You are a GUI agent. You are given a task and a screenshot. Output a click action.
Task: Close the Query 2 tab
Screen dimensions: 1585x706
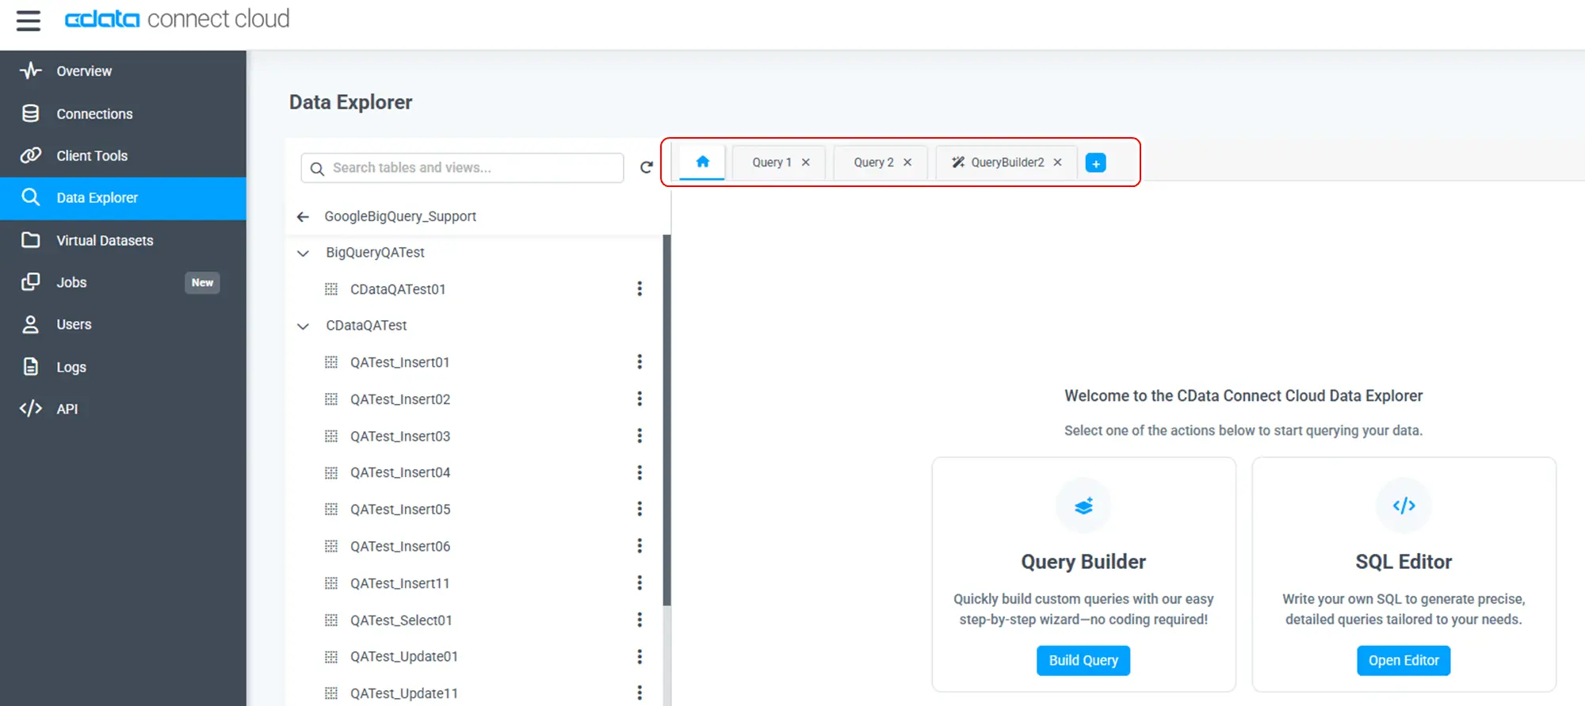(907, 162)
